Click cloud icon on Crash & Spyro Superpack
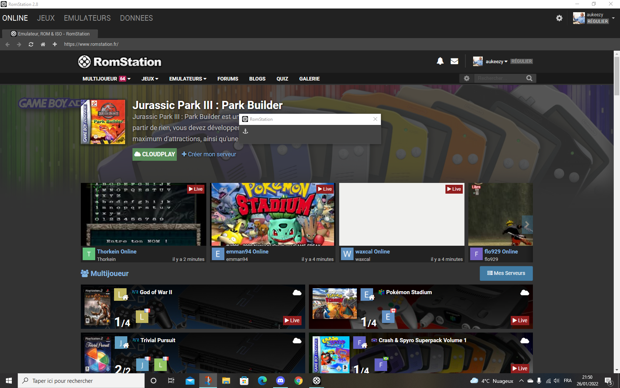620x388 pixels. point(524,341)
